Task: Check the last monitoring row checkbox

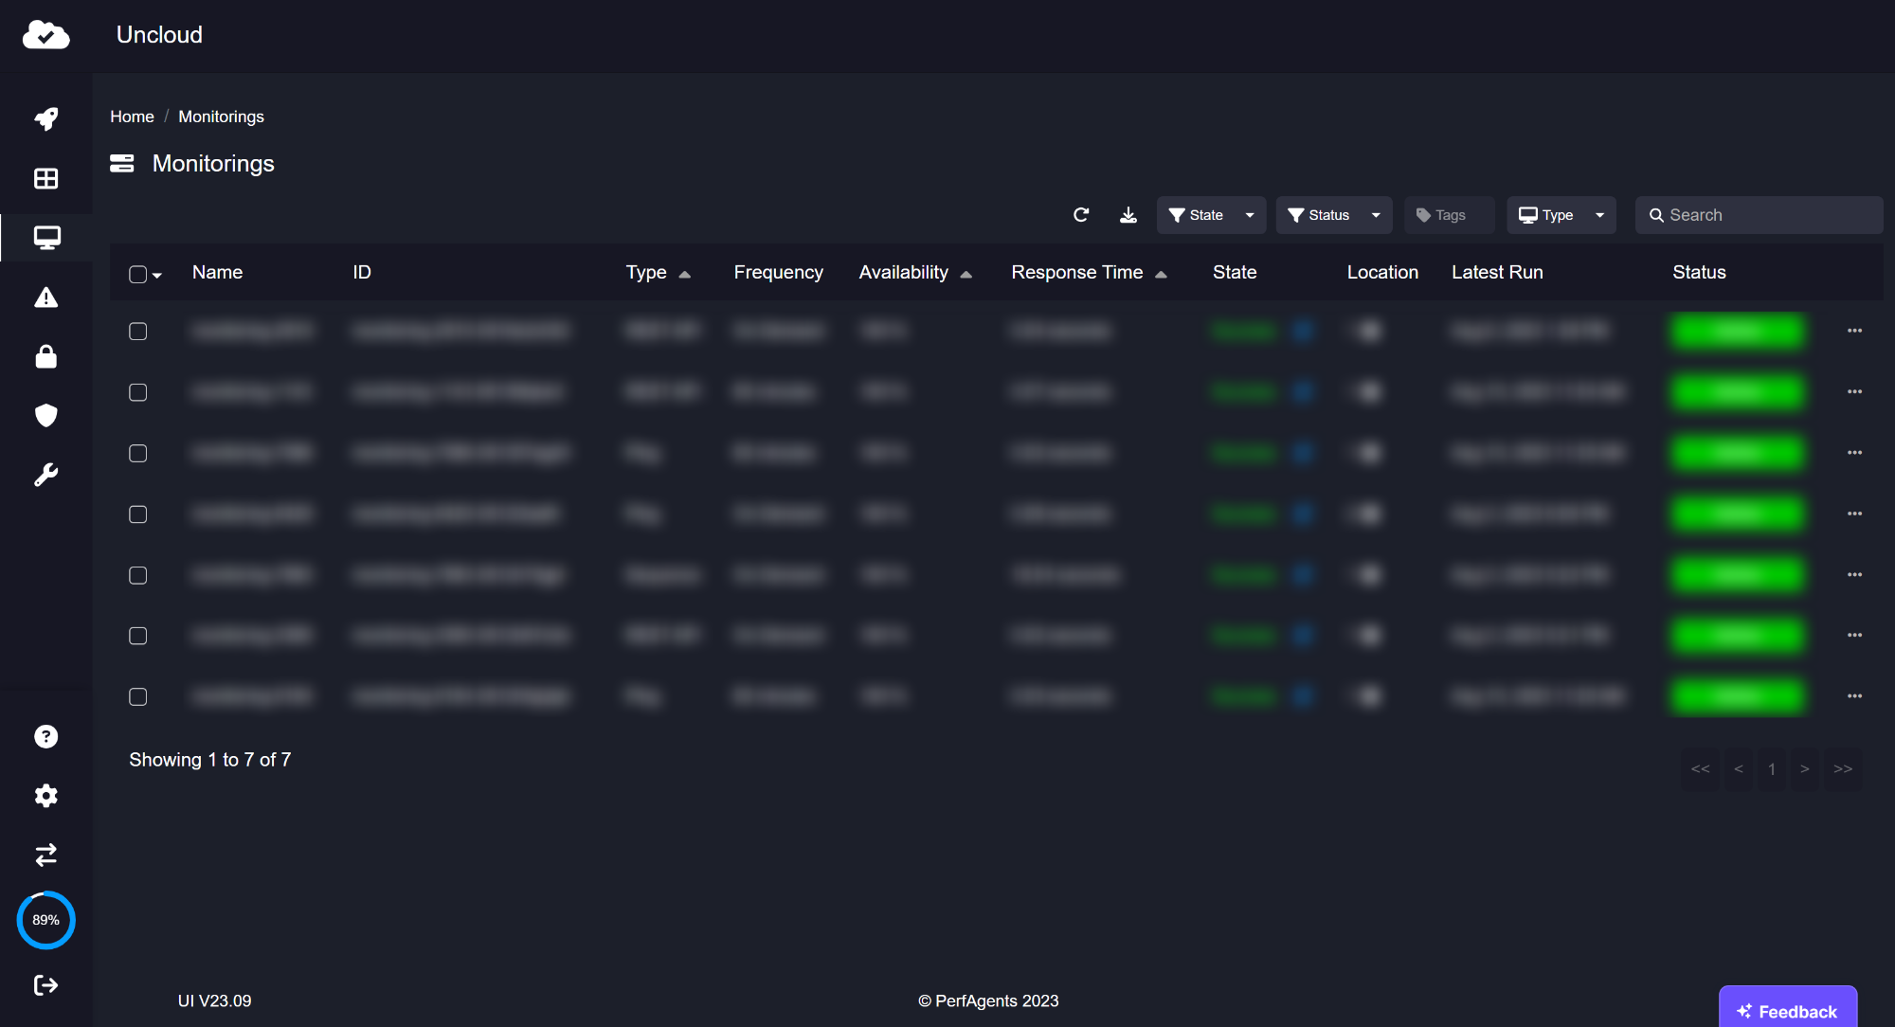Action: [x=138, y=697]
